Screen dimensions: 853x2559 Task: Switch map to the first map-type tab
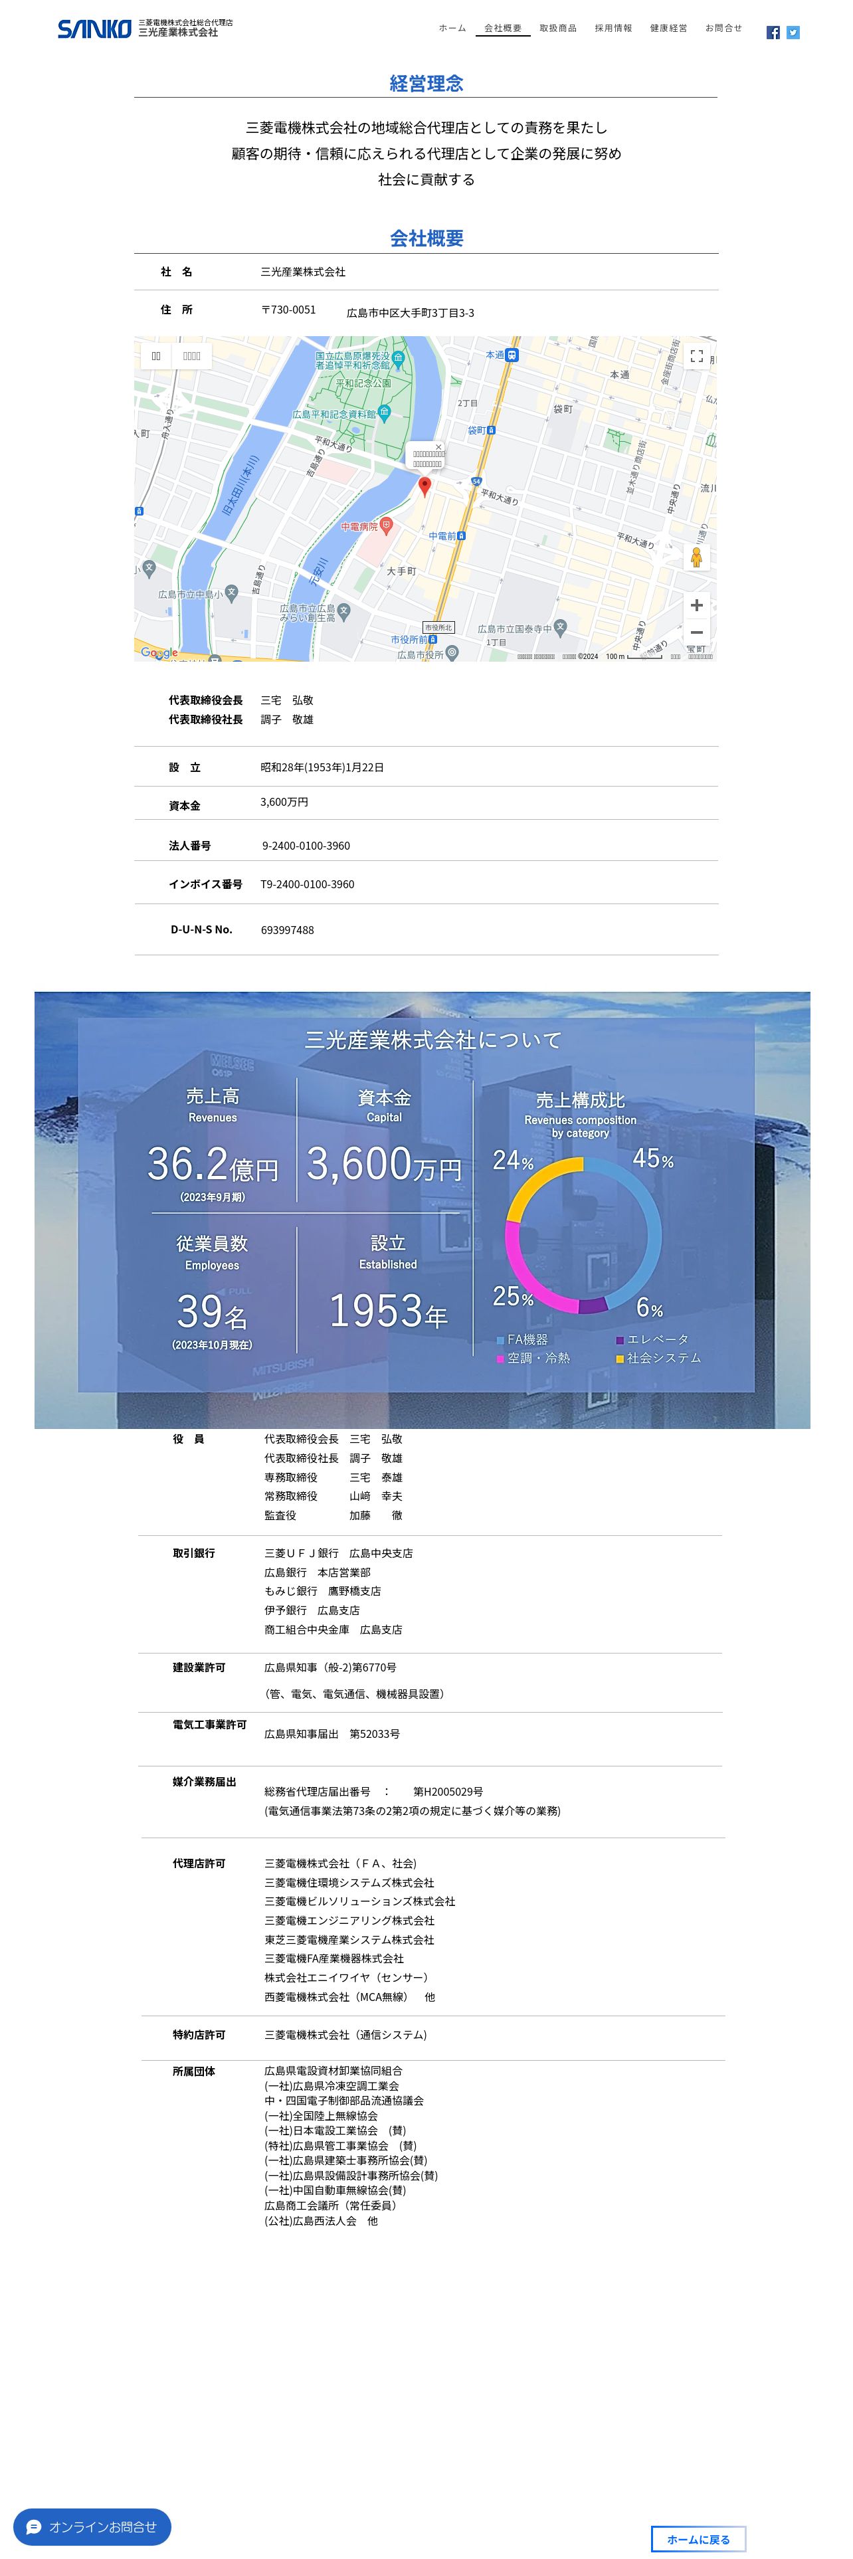tap(156, 355)
